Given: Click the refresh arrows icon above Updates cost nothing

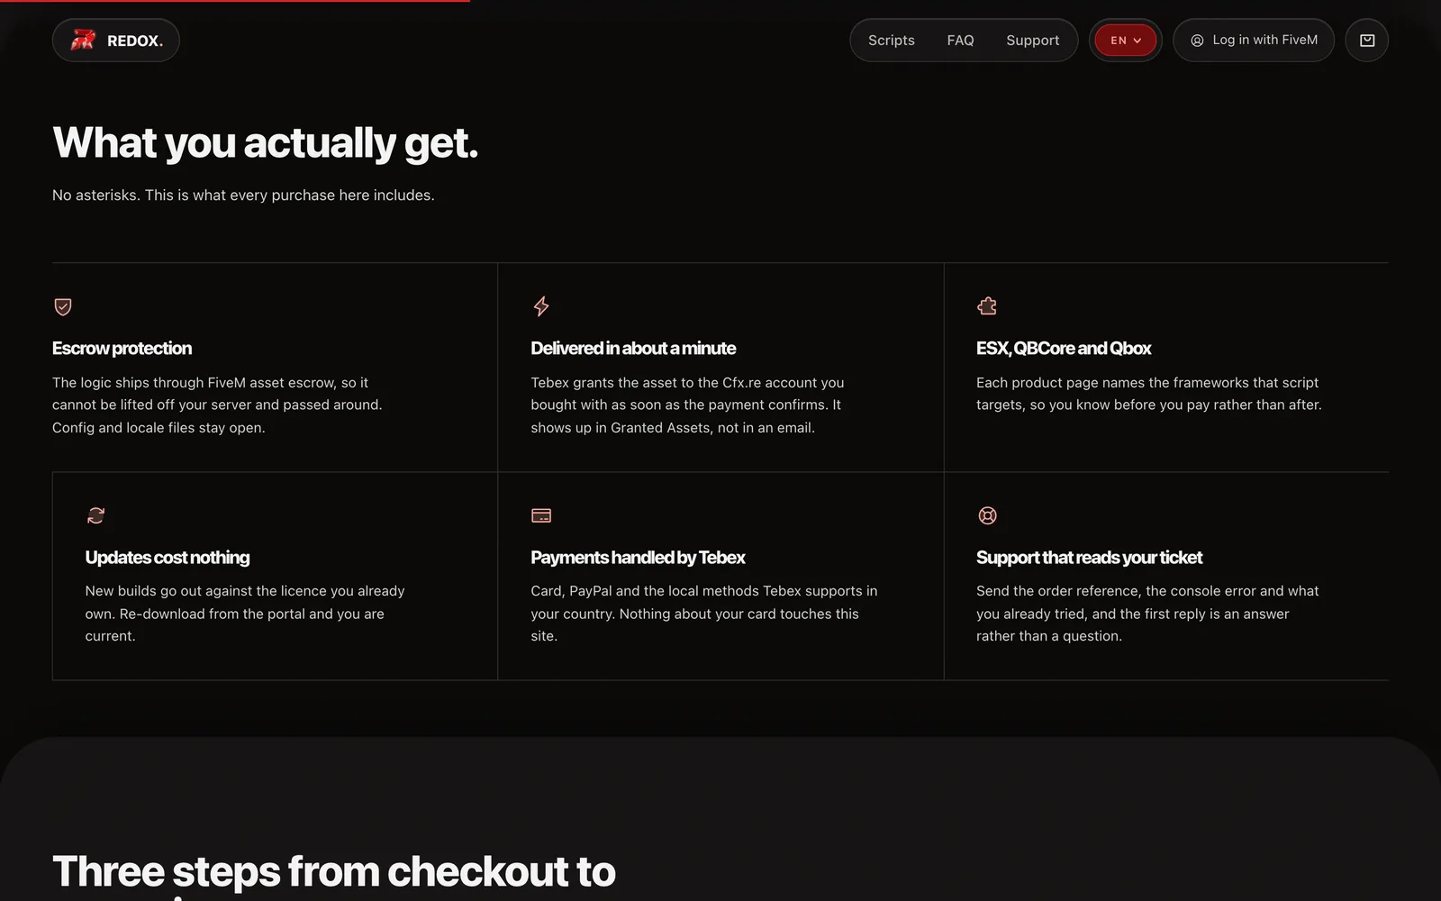Looking at the screenshot, I should (x=95, y=515).
